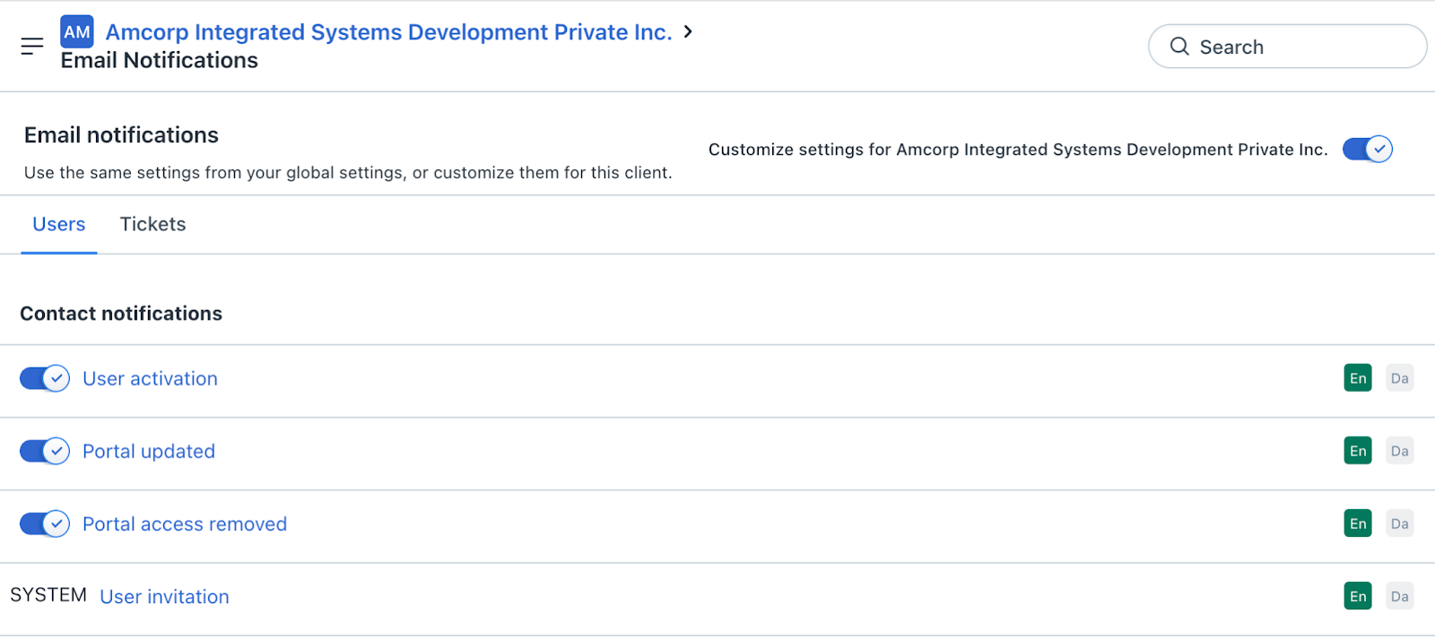This screenshot has width=1435, height=639.
Task: Open the User invitation template
Action: pyautogui.click(x=164, y=597)
